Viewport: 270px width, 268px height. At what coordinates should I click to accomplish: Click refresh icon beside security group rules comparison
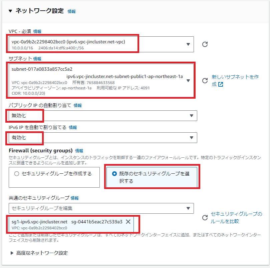point(205,218)
